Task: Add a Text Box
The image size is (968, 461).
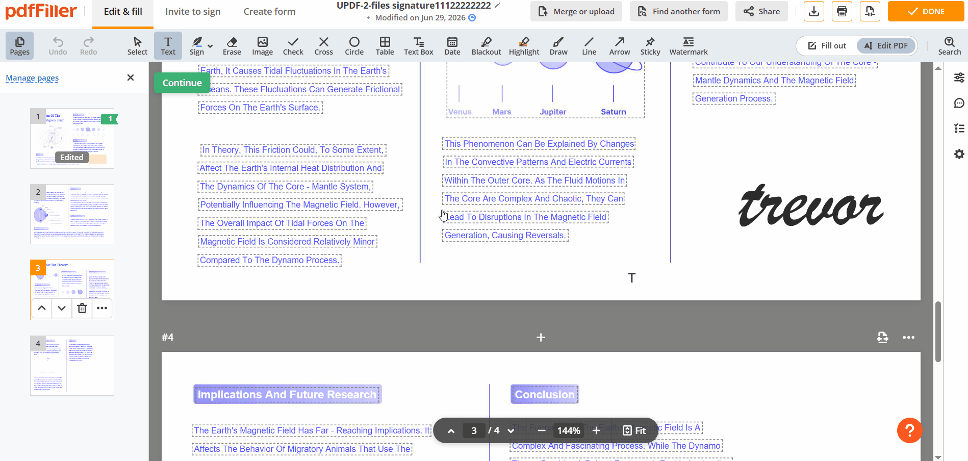Action: (x=418, y=45)
